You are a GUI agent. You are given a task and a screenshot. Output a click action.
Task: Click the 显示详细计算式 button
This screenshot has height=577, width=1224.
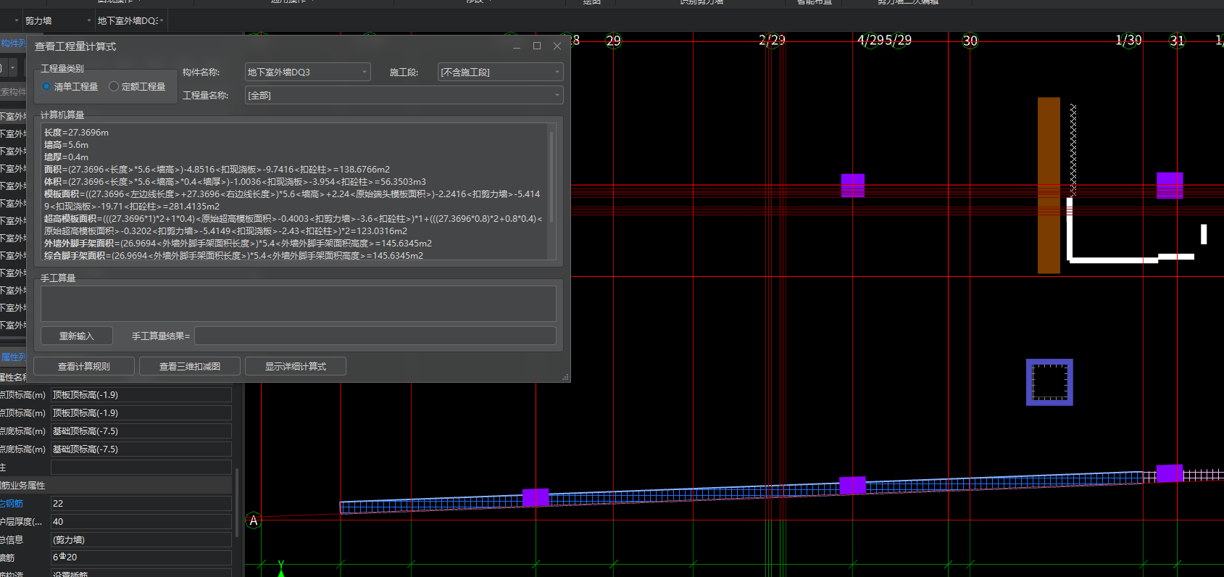coord(296,366)
